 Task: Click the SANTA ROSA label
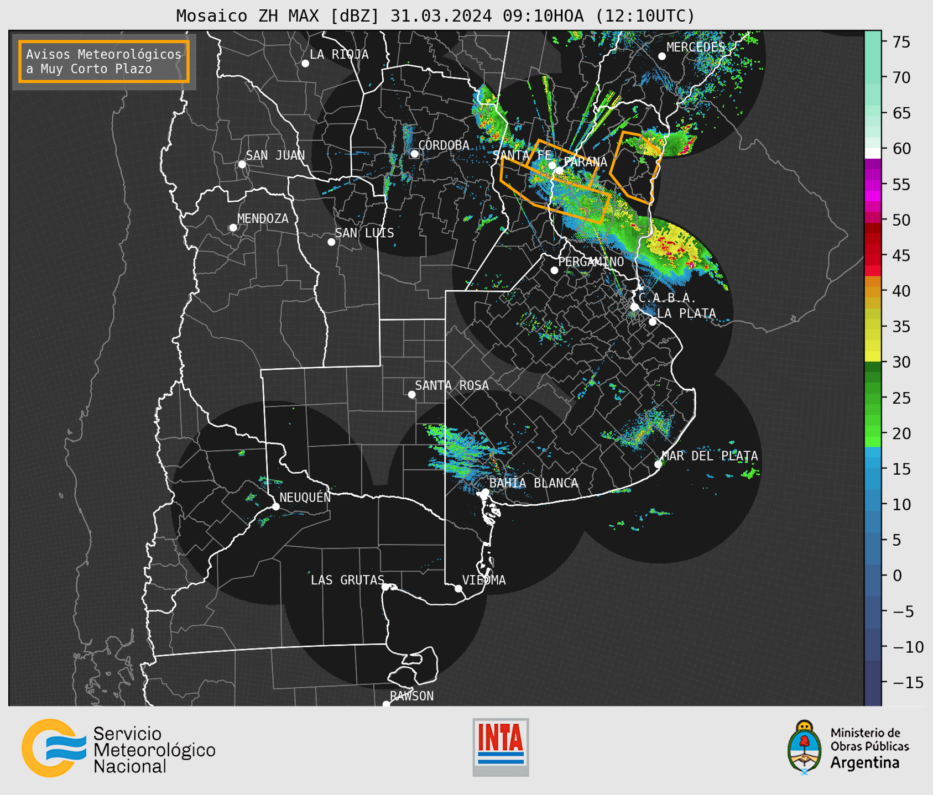(x=452, y=385)
